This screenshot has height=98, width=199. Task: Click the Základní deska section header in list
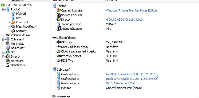[x=66, y=38]
